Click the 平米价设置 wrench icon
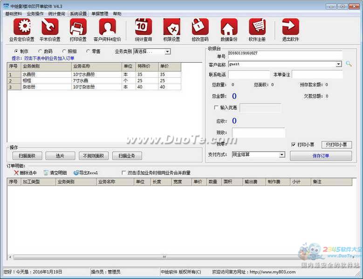This screenshot has width=363, height=279. click(50, 27)
